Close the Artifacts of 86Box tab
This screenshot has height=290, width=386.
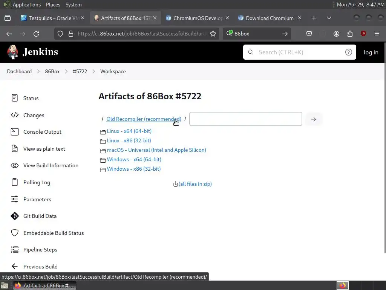155,18
